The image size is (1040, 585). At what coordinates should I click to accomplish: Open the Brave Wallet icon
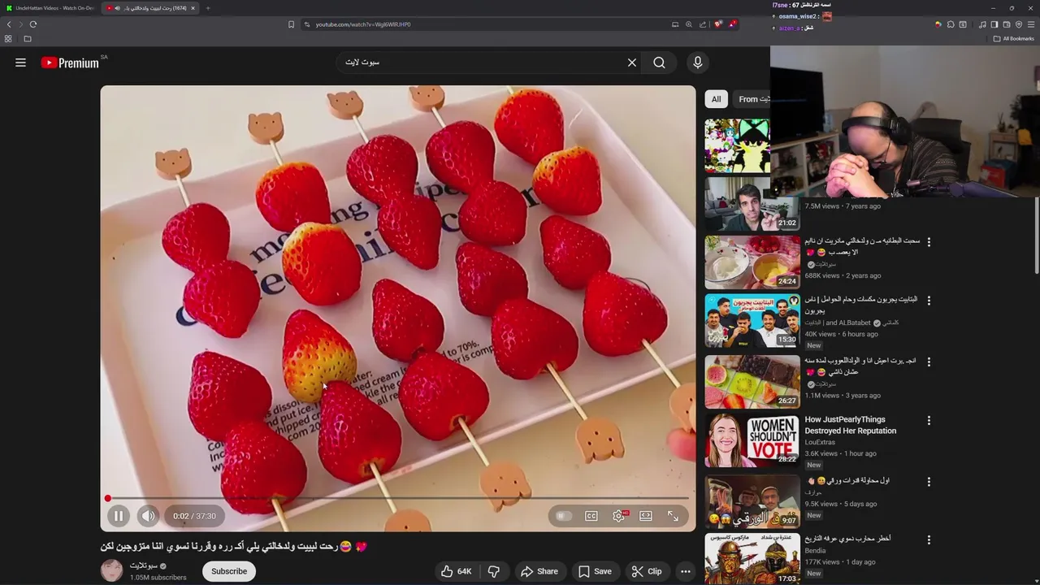(x=1007, y=25)
